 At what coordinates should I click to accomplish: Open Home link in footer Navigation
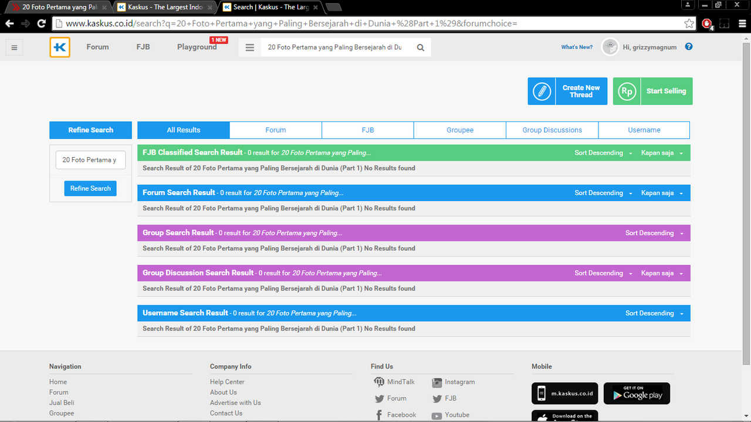coord(58,382)
